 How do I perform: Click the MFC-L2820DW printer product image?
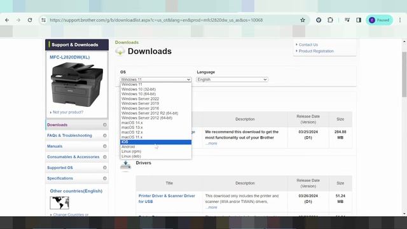(77, 85)
